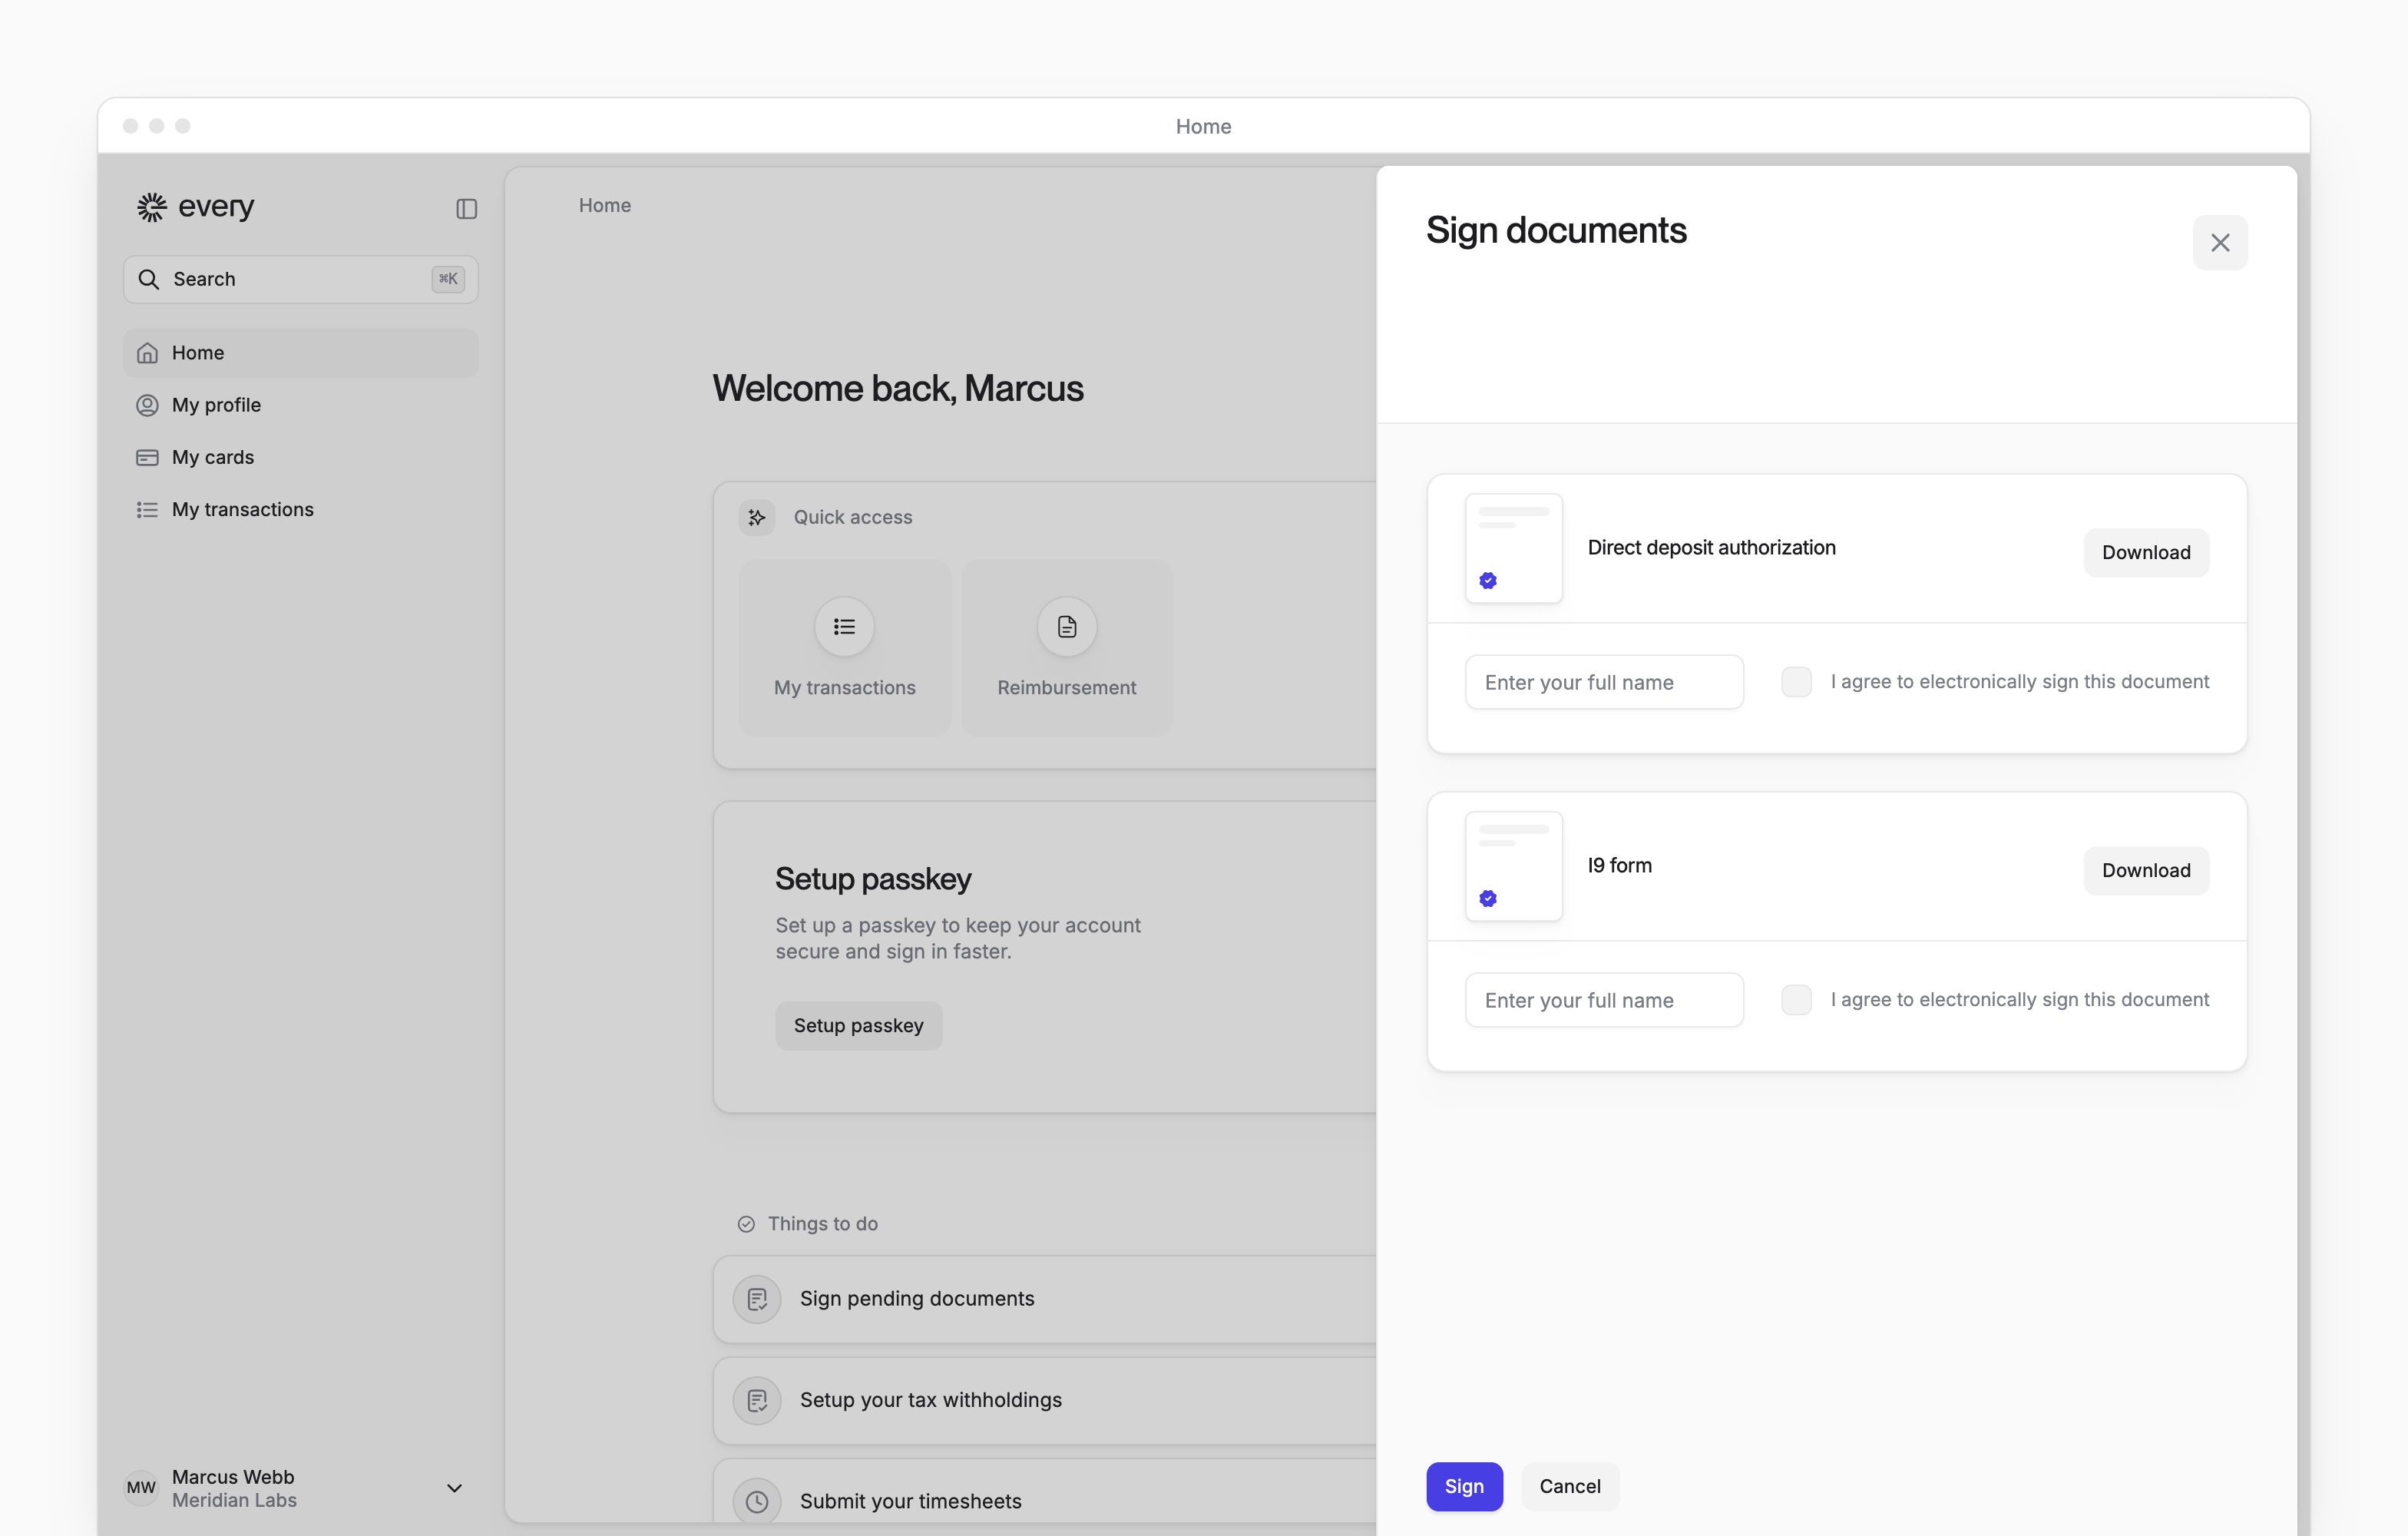Open Direct deposit authorization document thumbnail
This screenshot has height=1536, width=2408.
point(1513,548)
